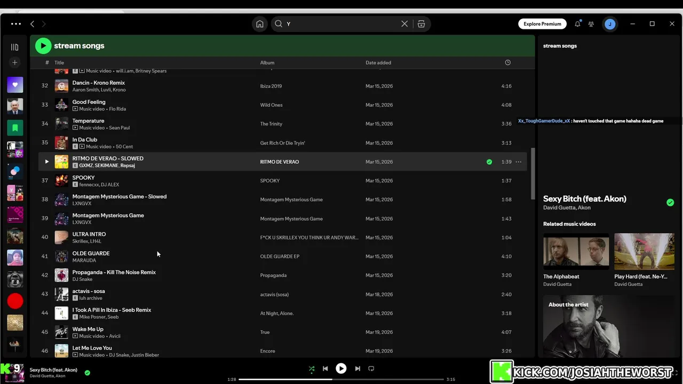
Task: Click ULTRA INTRO track title
Action: 89,234
